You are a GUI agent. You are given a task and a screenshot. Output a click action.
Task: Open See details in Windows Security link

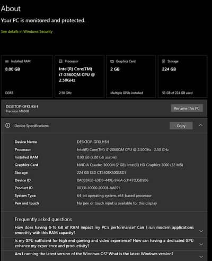[26, 31]
